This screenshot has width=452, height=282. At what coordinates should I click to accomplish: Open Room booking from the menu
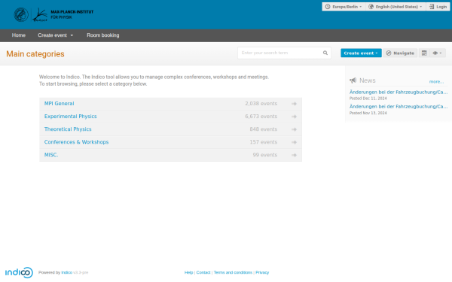pos(103,35)
